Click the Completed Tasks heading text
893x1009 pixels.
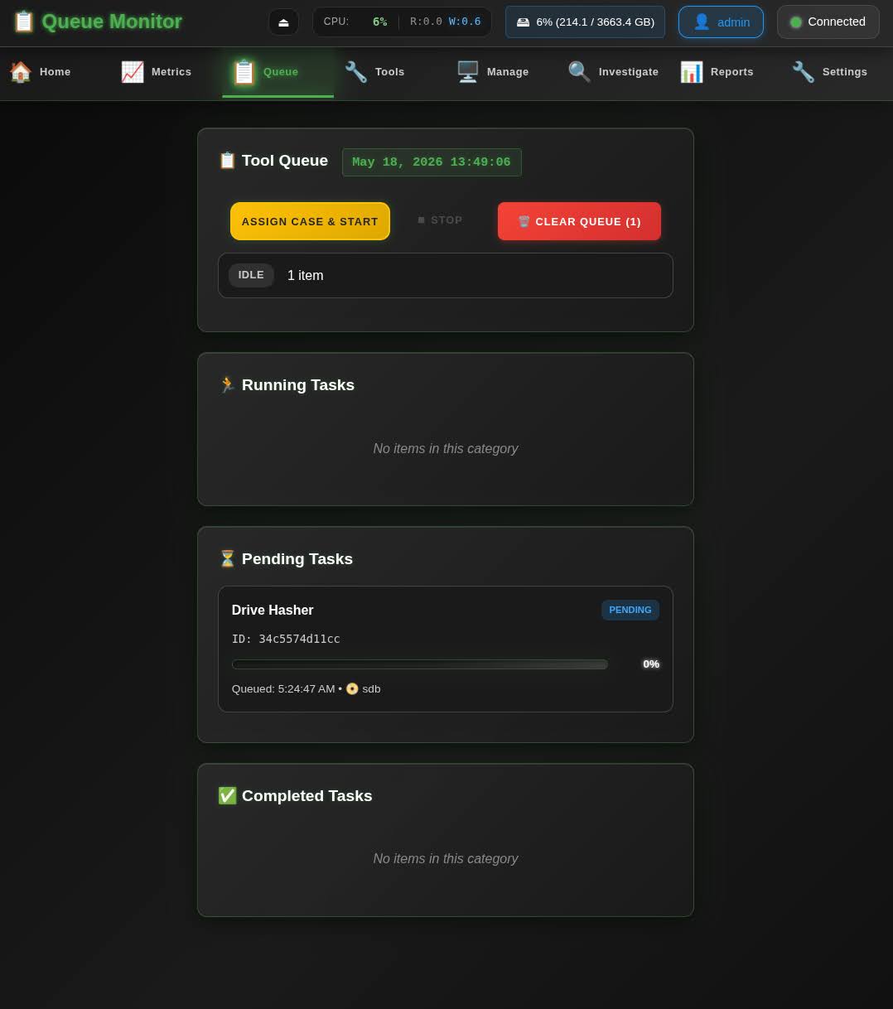tap(307, 796)
